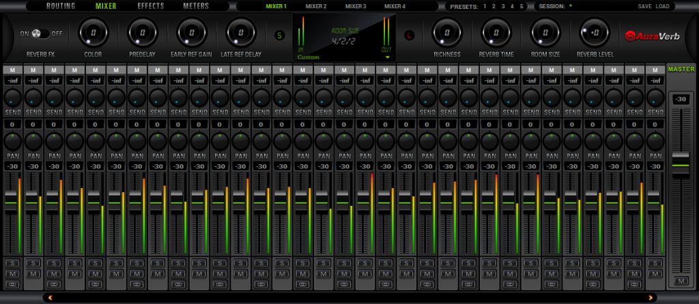Click the Reverb Level knob
The width and height of the screenshot is (699, 304).
tap(594, 32)
